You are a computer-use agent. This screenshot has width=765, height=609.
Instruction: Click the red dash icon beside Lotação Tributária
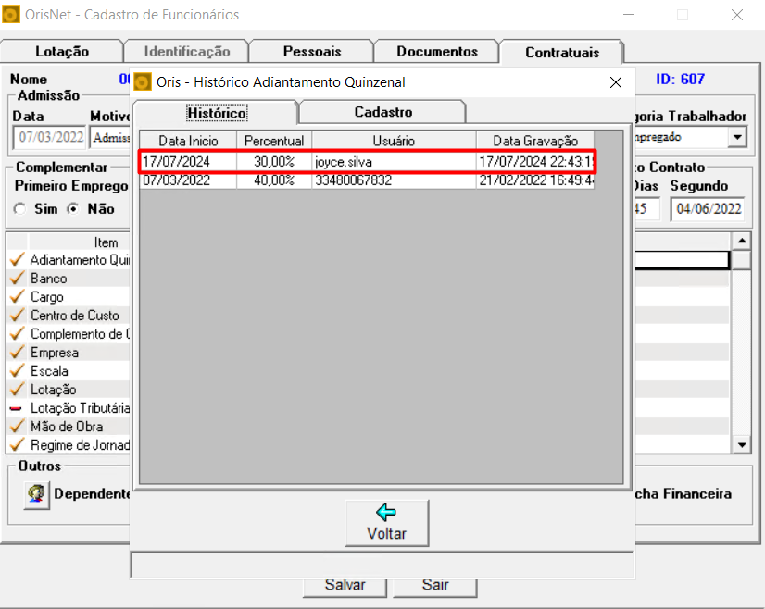tap(16, 408)
